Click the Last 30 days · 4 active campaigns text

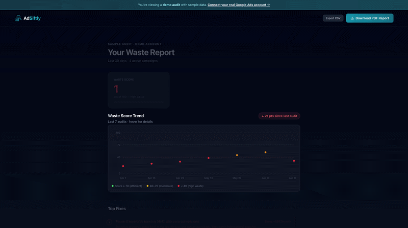[x=133, y=61]
